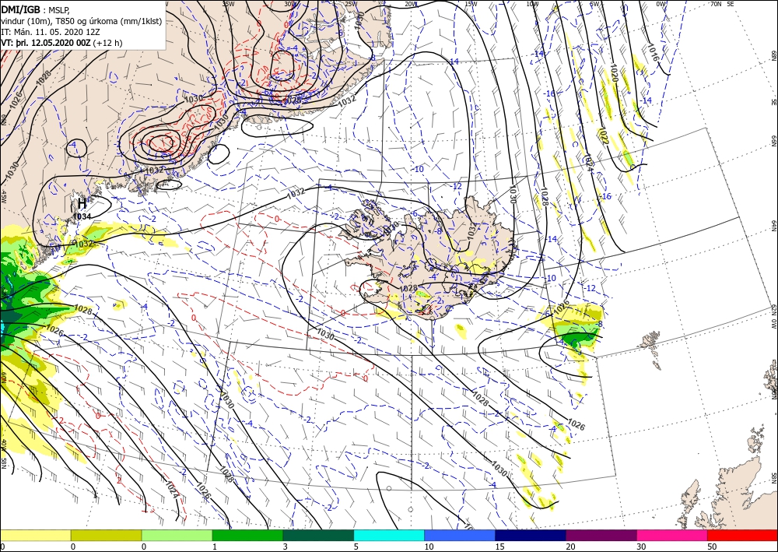778x552 pixels.
Task: Click the legend value '20'
Action: pyautogui.click(x=570, y=547)
